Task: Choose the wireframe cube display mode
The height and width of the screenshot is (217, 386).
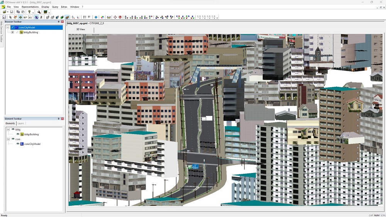Action: tap(47, 17)
